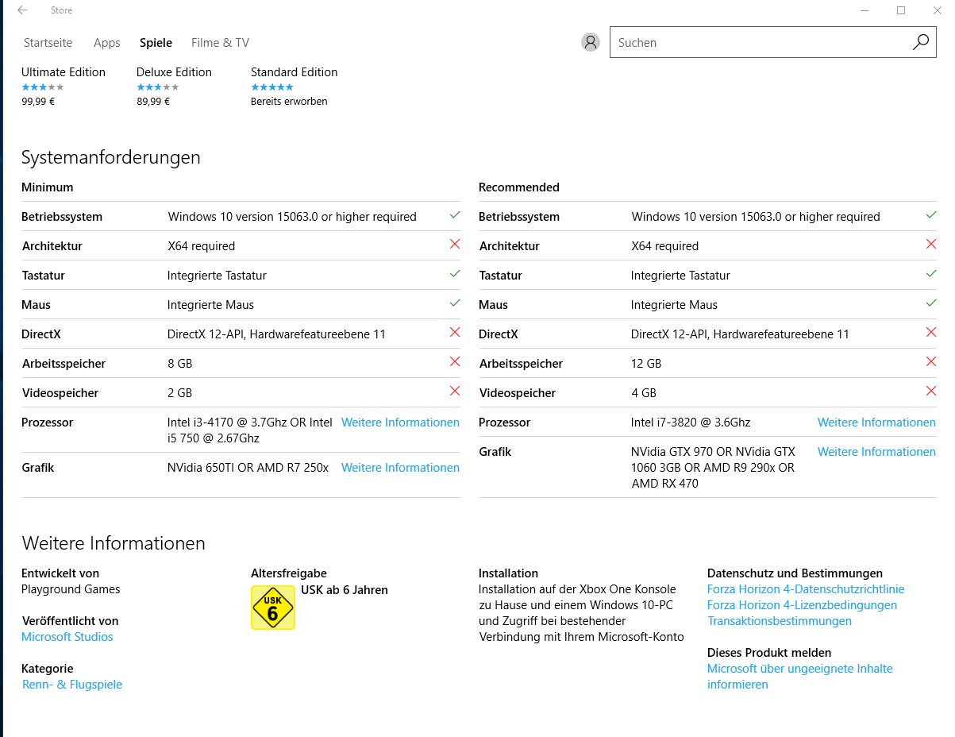Select the Spiele tab
955x737 pixels.
tap(156, 43)
